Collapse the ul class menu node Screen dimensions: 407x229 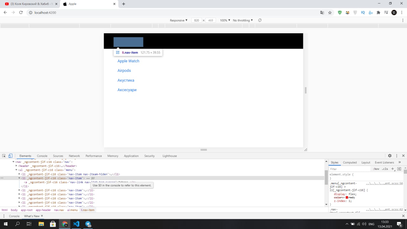[x=16, y=170]
